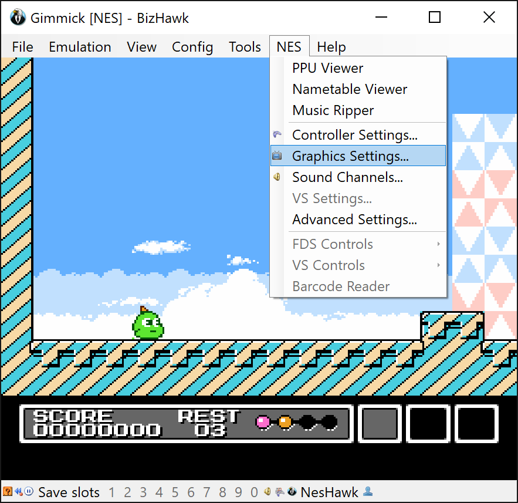Click the BizHawk logo in title bar

[x=18, y=18]
